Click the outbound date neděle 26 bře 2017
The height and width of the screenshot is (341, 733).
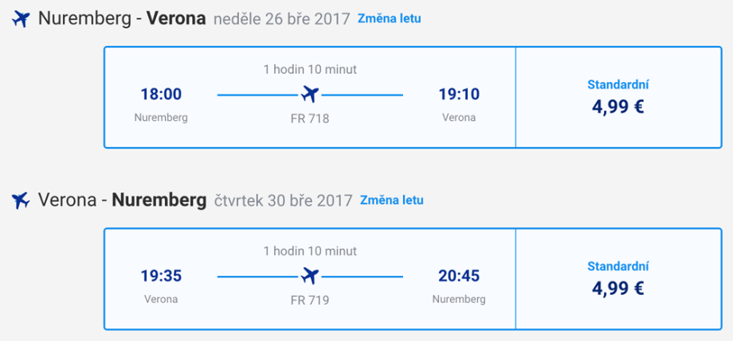pyautogui.click(x=282, y=18)
